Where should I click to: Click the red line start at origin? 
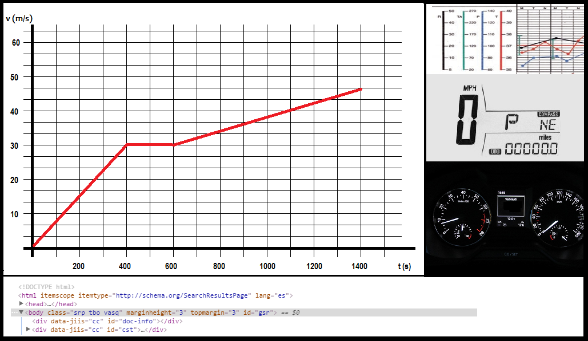coord(34,246)
